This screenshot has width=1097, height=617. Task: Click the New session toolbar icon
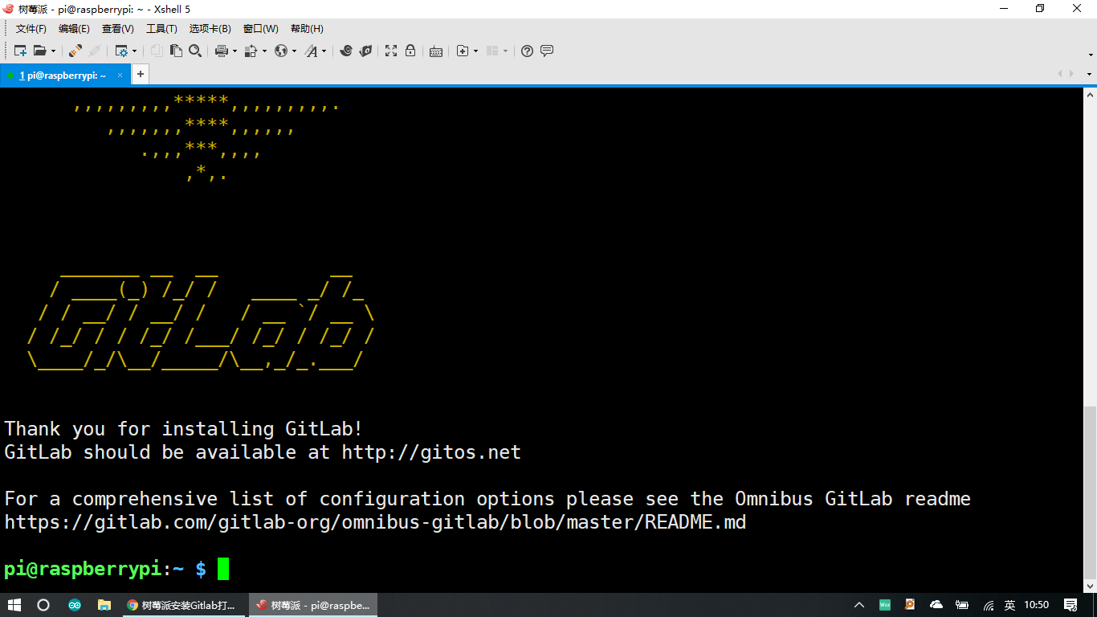pos(20,51)
